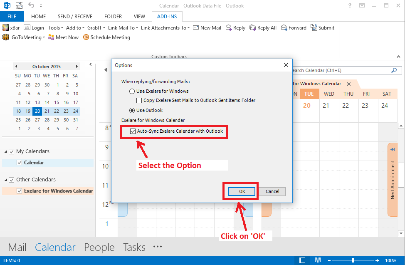The image size is (405, 265).
Task: Open the Login toolbar item
Action: [34, 27]
